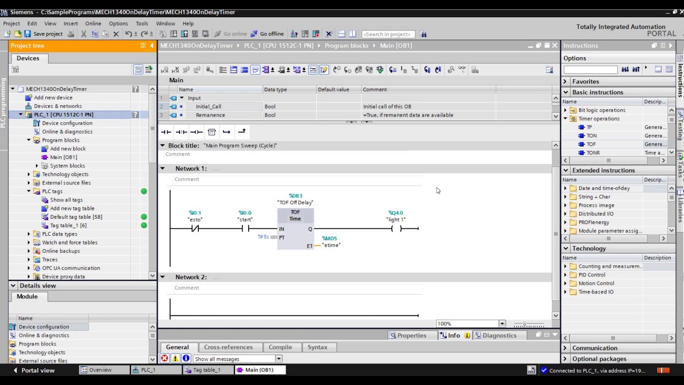Open the Properties tab
Viewport: 684px width, 385px height.
pyautogui.click(x=408, y=335)
